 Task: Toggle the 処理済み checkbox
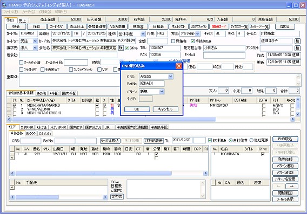pyautogui.click(x=210, y=140)
